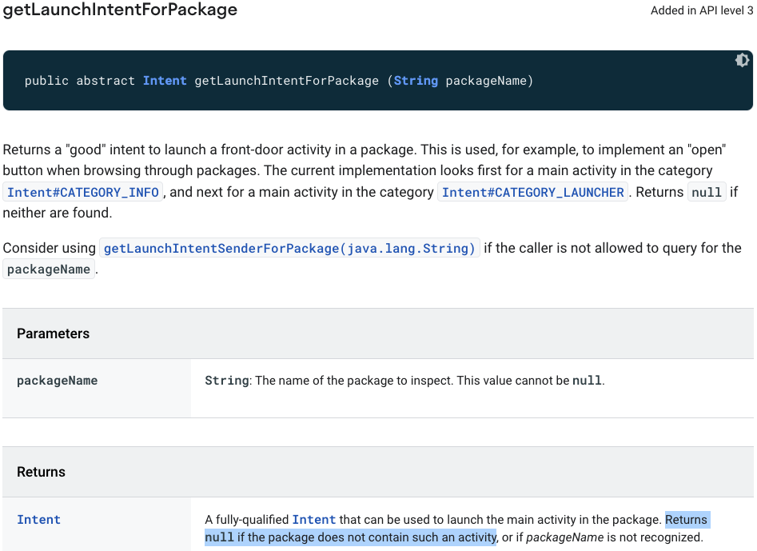The image size is (757, 551).
Task: Open the Intent link in the Returns table
Action: tap(38, 520)
